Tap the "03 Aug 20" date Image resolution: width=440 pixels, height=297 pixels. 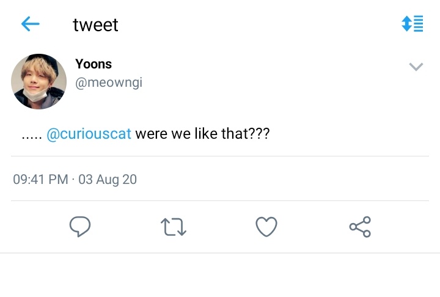coord(108,180)
